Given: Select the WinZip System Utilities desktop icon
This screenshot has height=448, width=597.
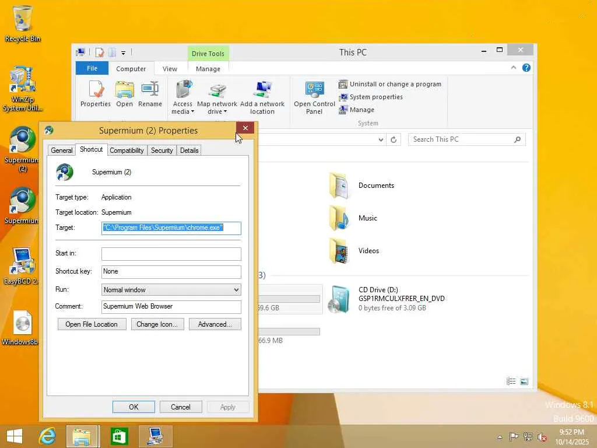Looking at the screenshot, I should pyautogui.click(x=22, y=89).
